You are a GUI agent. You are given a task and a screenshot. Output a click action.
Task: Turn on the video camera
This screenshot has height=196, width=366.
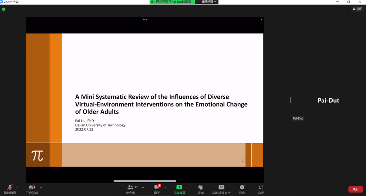tap(32, 188)
